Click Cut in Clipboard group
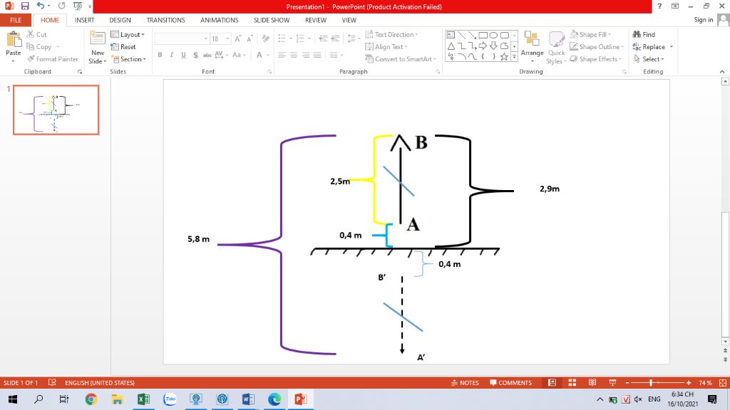The image size is (730, 410). [37, 34]
